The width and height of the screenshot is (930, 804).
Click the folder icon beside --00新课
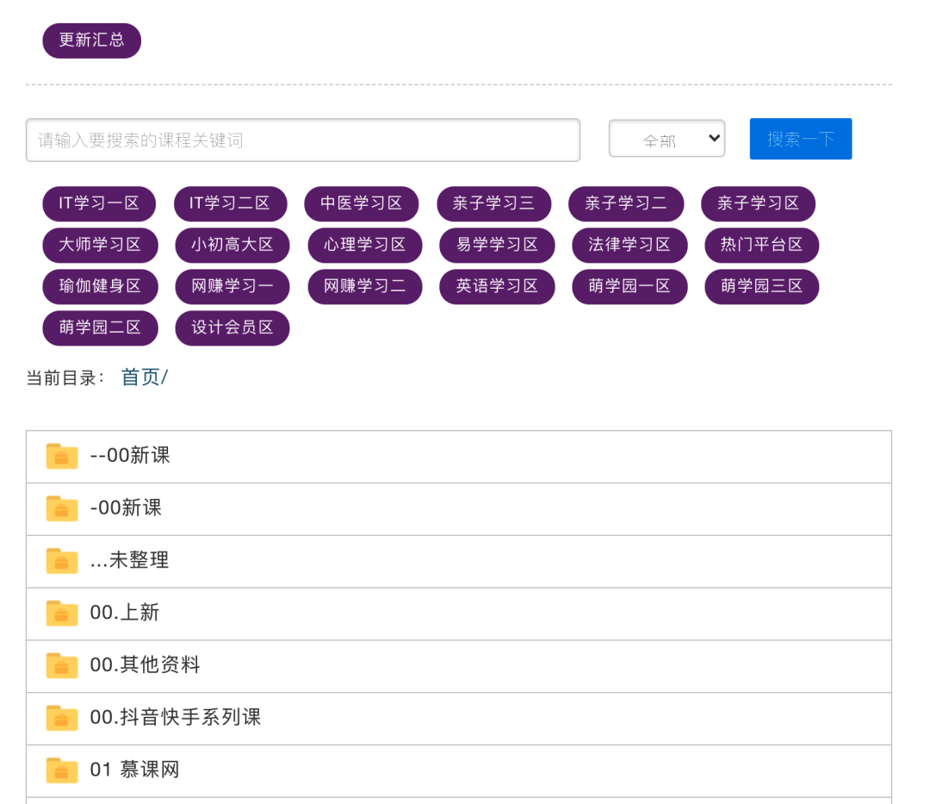tap(60, 456)
